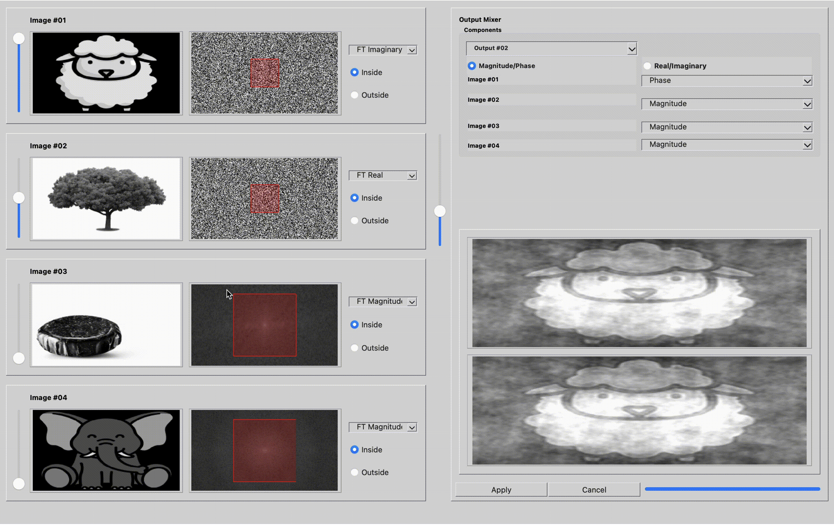Viewport: 834px width, 525px height.
Task: Select Magnitude/Phase mode in Output Mixer
Action: [472, 66]
